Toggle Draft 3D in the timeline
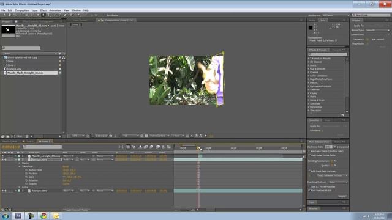 134,147
